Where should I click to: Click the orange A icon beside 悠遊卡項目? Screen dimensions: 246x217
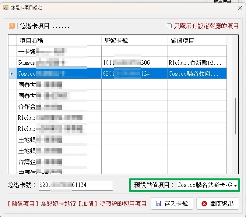point(12,26)
